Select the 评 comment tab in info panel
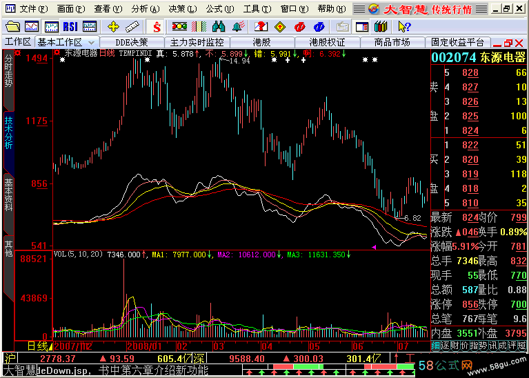 512,346
